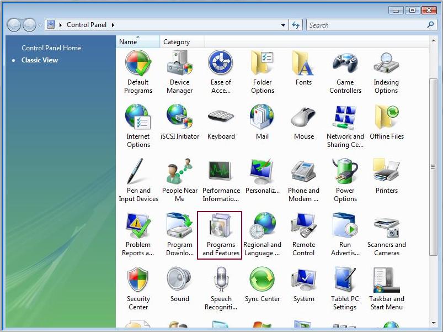Open recent pages dropdown arrow
443x332 pixels.
point(40,25)
